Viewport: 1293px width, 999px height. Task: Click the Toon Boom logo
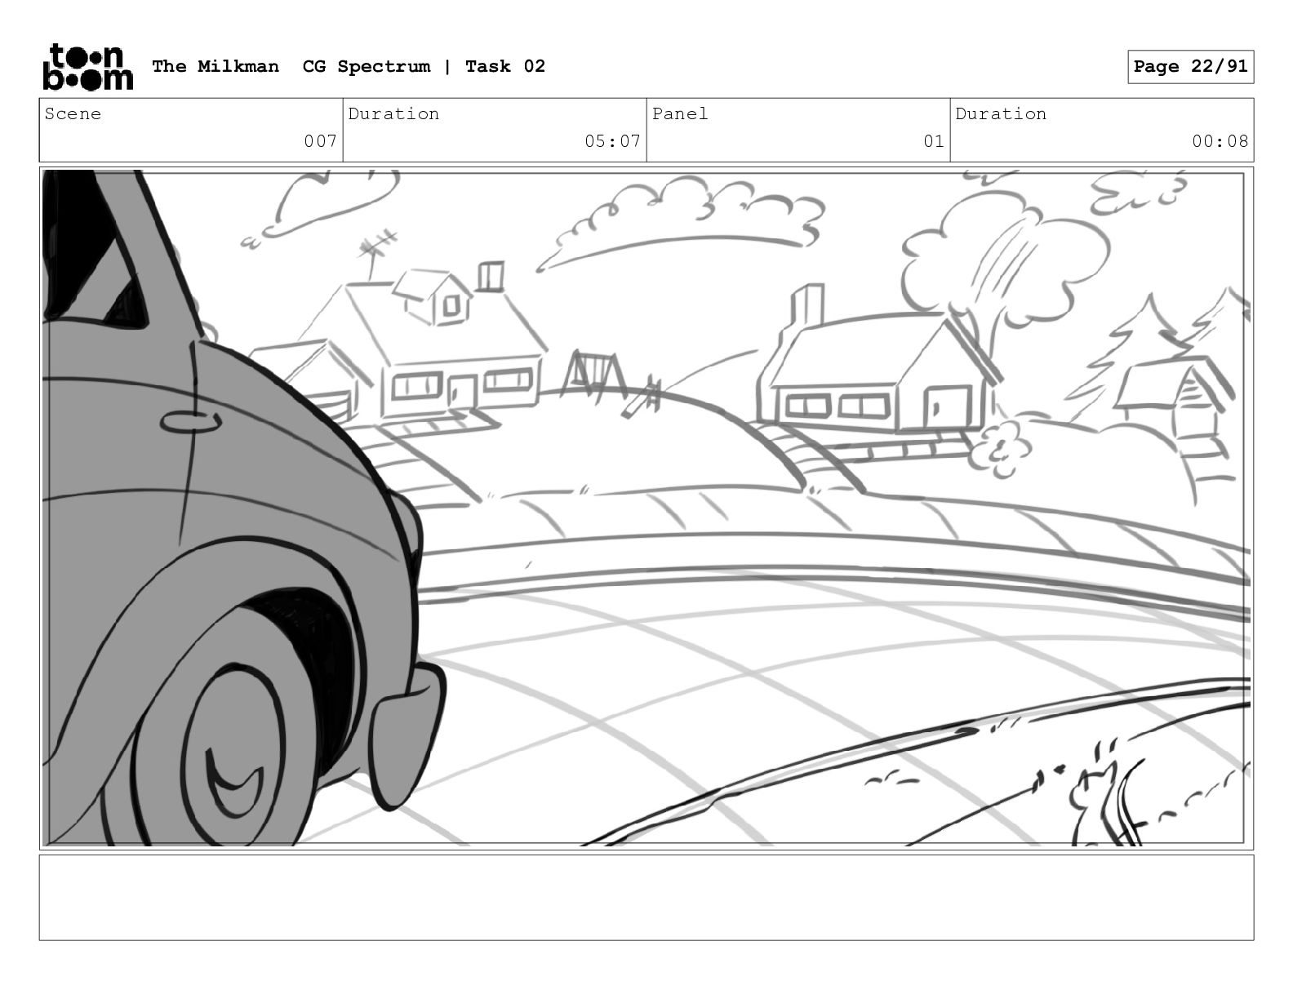[x=87, y=66]
